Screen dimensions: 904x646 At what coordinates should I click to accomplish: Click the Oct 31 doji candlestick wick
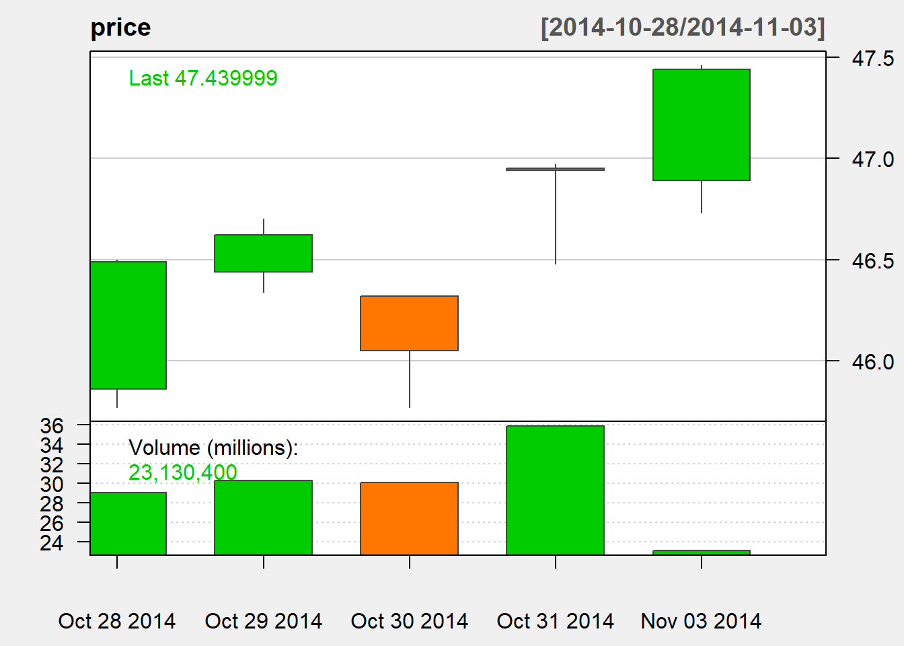click(556, 215)
